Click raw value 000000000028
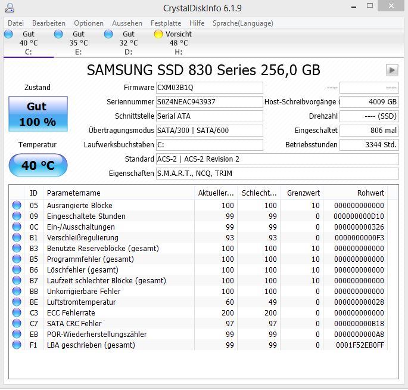This screenshot has height=390, width=408. point(359,302)
